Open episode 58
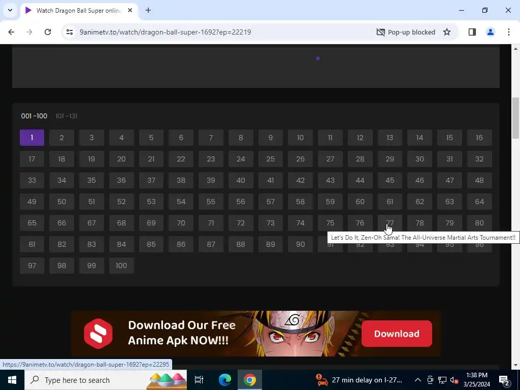The image size is (520, 390). point(300,202)
